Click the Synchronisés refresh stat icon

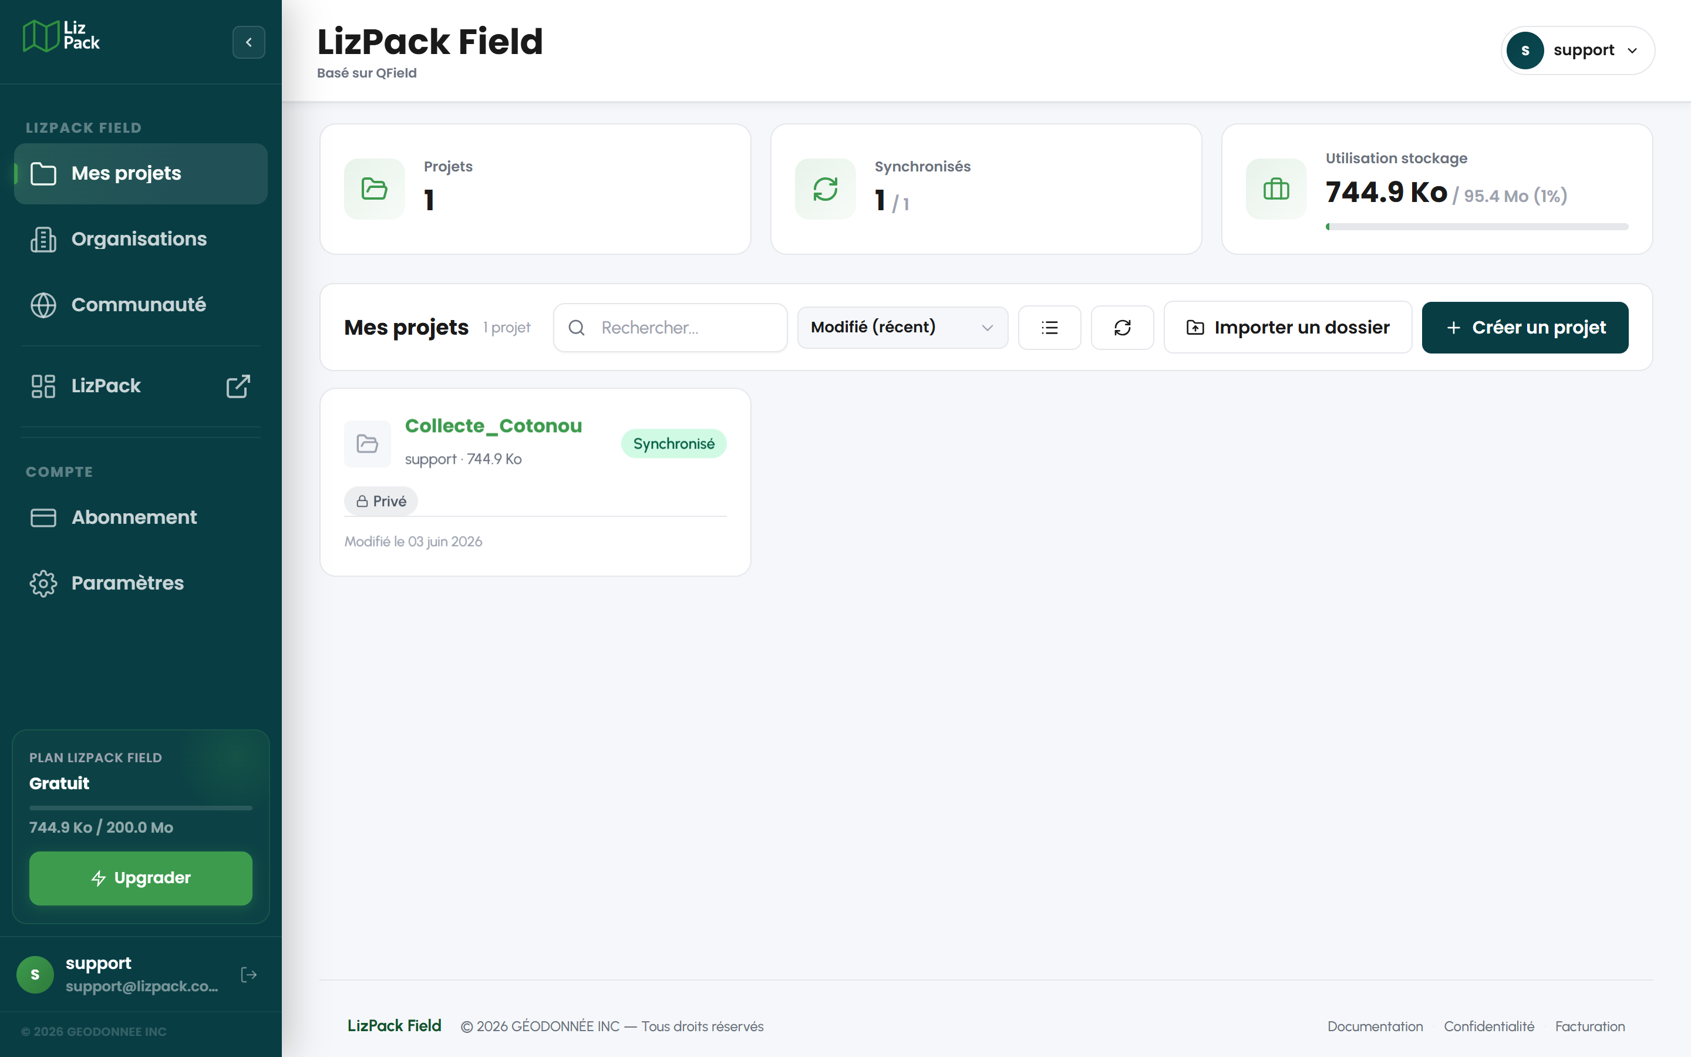(825, 188)
